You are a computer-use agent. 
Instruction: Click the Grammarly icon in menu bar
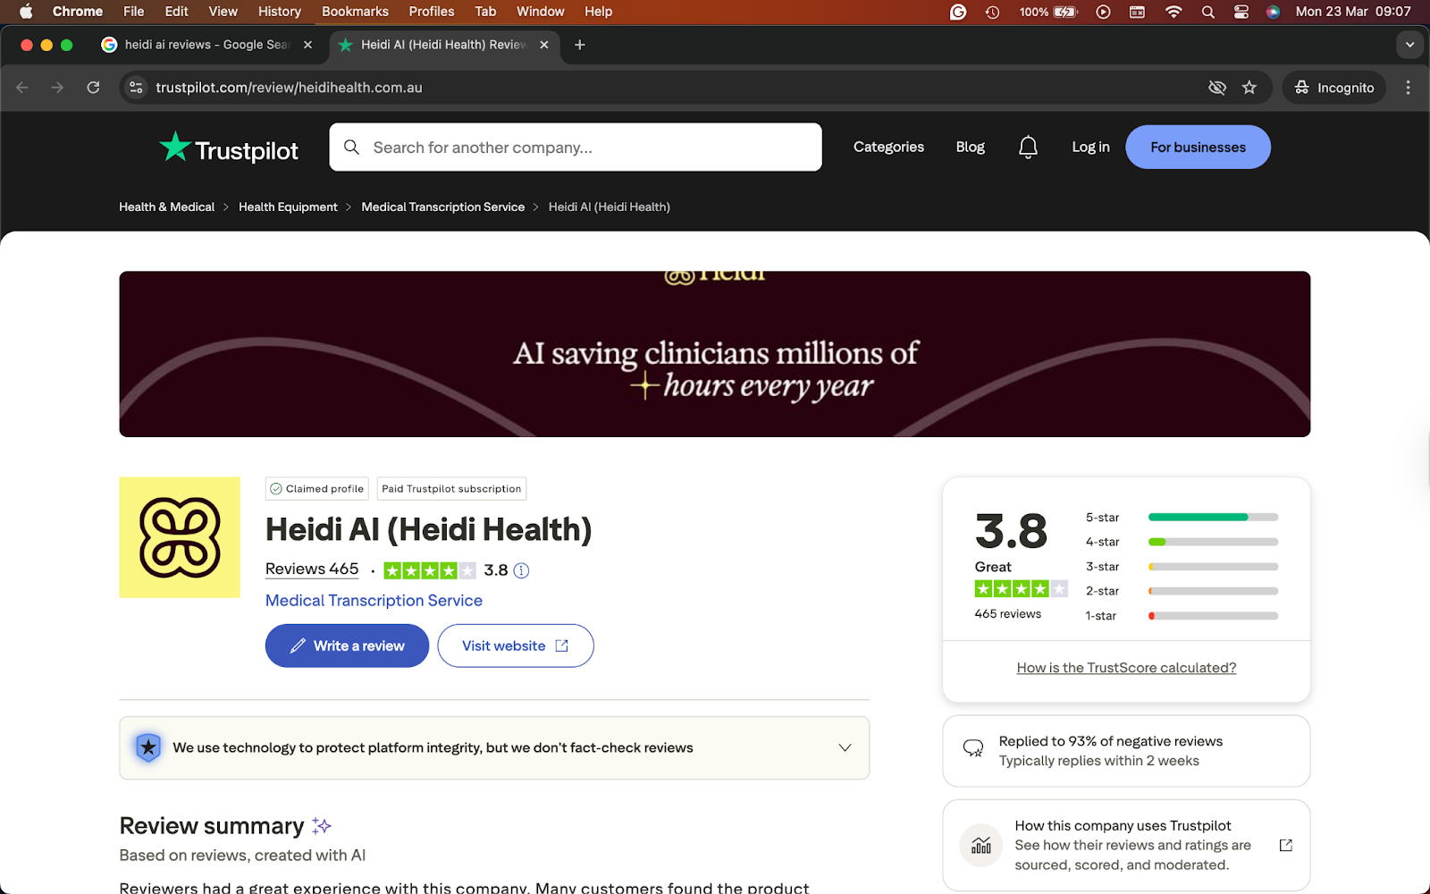(958, 12)
